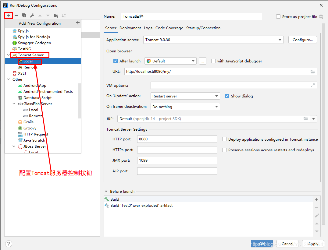Switch to the Deployment tab
The width and height of the screenshot is (328, 250).
click(130, 28)
